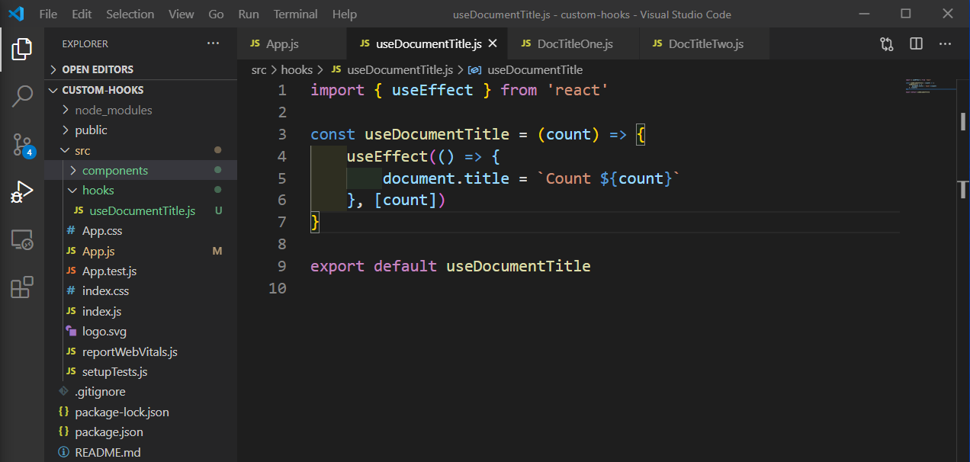970x462 pixels.
Task: Click the src breadcrumb segment
Action: 259,69
